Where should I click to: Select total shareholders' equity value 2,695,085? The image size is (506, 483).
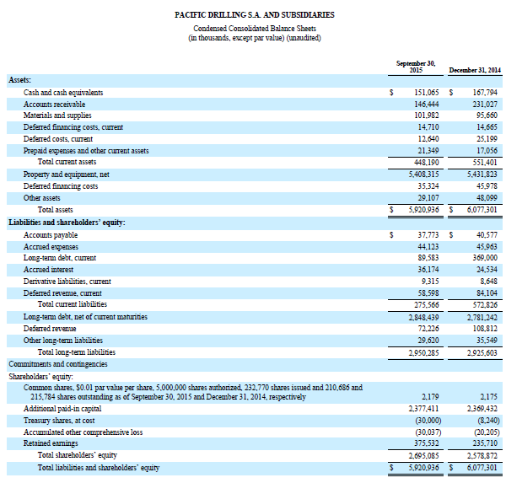point(423,456)
